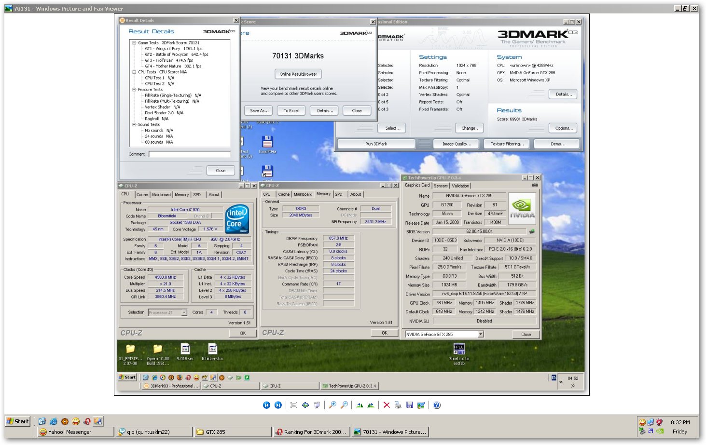Open the Opera 10.00 folder on pictured desktop
Screen dimensions: 706x445
(158, 355)
